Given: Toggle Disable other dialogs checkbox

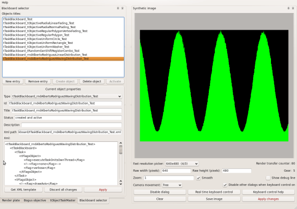Looking at the screenshot, I should coord(225,185).
